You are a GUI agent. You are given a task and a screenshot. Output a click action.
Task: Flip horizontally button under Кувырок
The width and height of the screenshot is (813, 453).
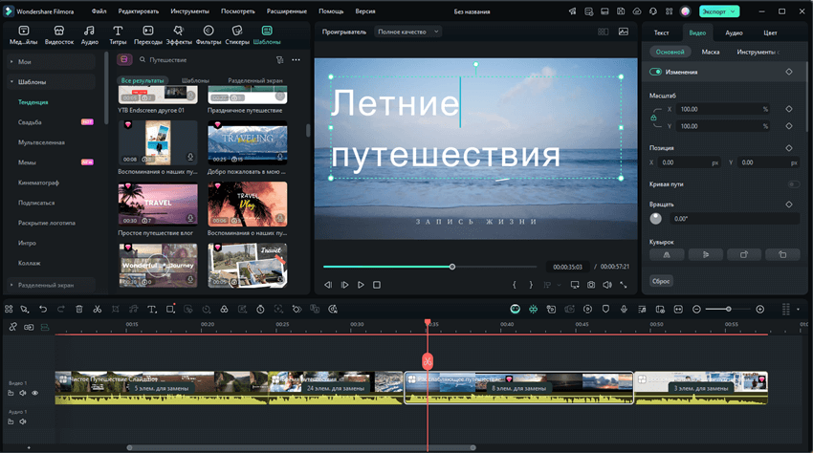667,254
